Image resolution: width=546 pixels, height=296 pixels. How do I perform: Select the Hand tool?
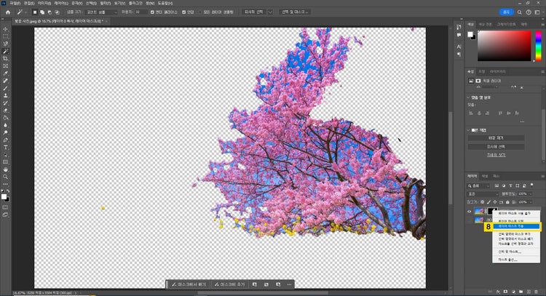coord(6,169)
